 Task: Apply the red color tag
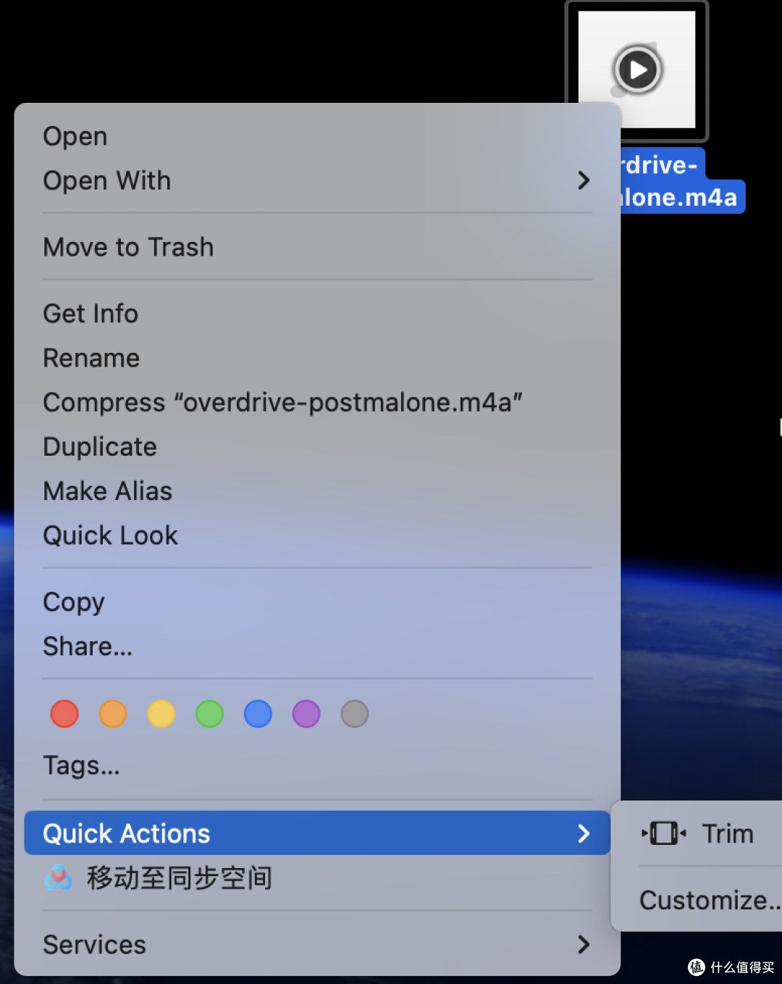64,714
